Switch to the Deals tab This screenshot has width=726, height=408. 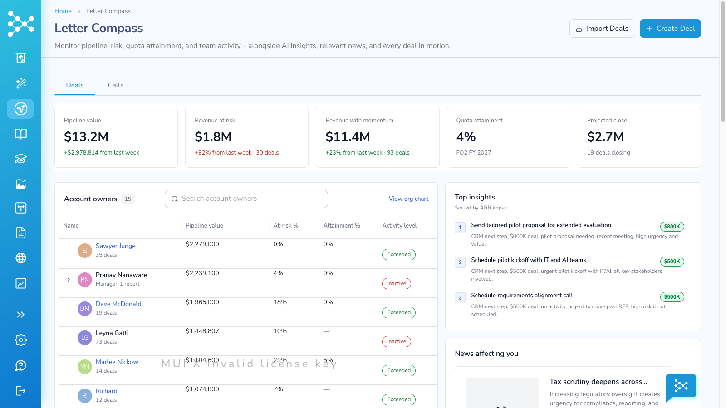[75, 85]
